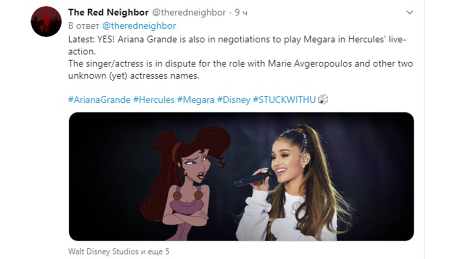Click the emoji icon after #STUCKWITHU
Screen dimensions: 452x259
(323, 99)
